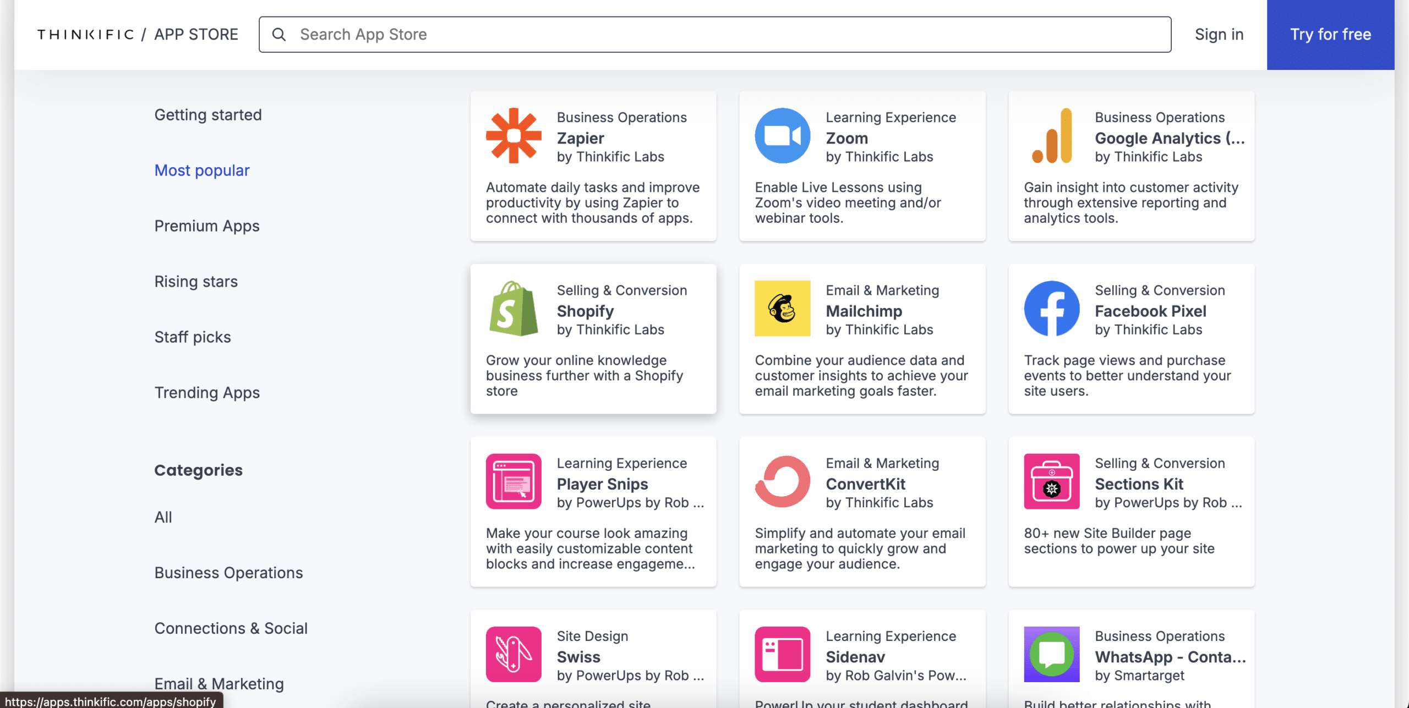Click the Swiss pocket knife icon
Screen dimensions: 1409x708
tap(514, 654)
